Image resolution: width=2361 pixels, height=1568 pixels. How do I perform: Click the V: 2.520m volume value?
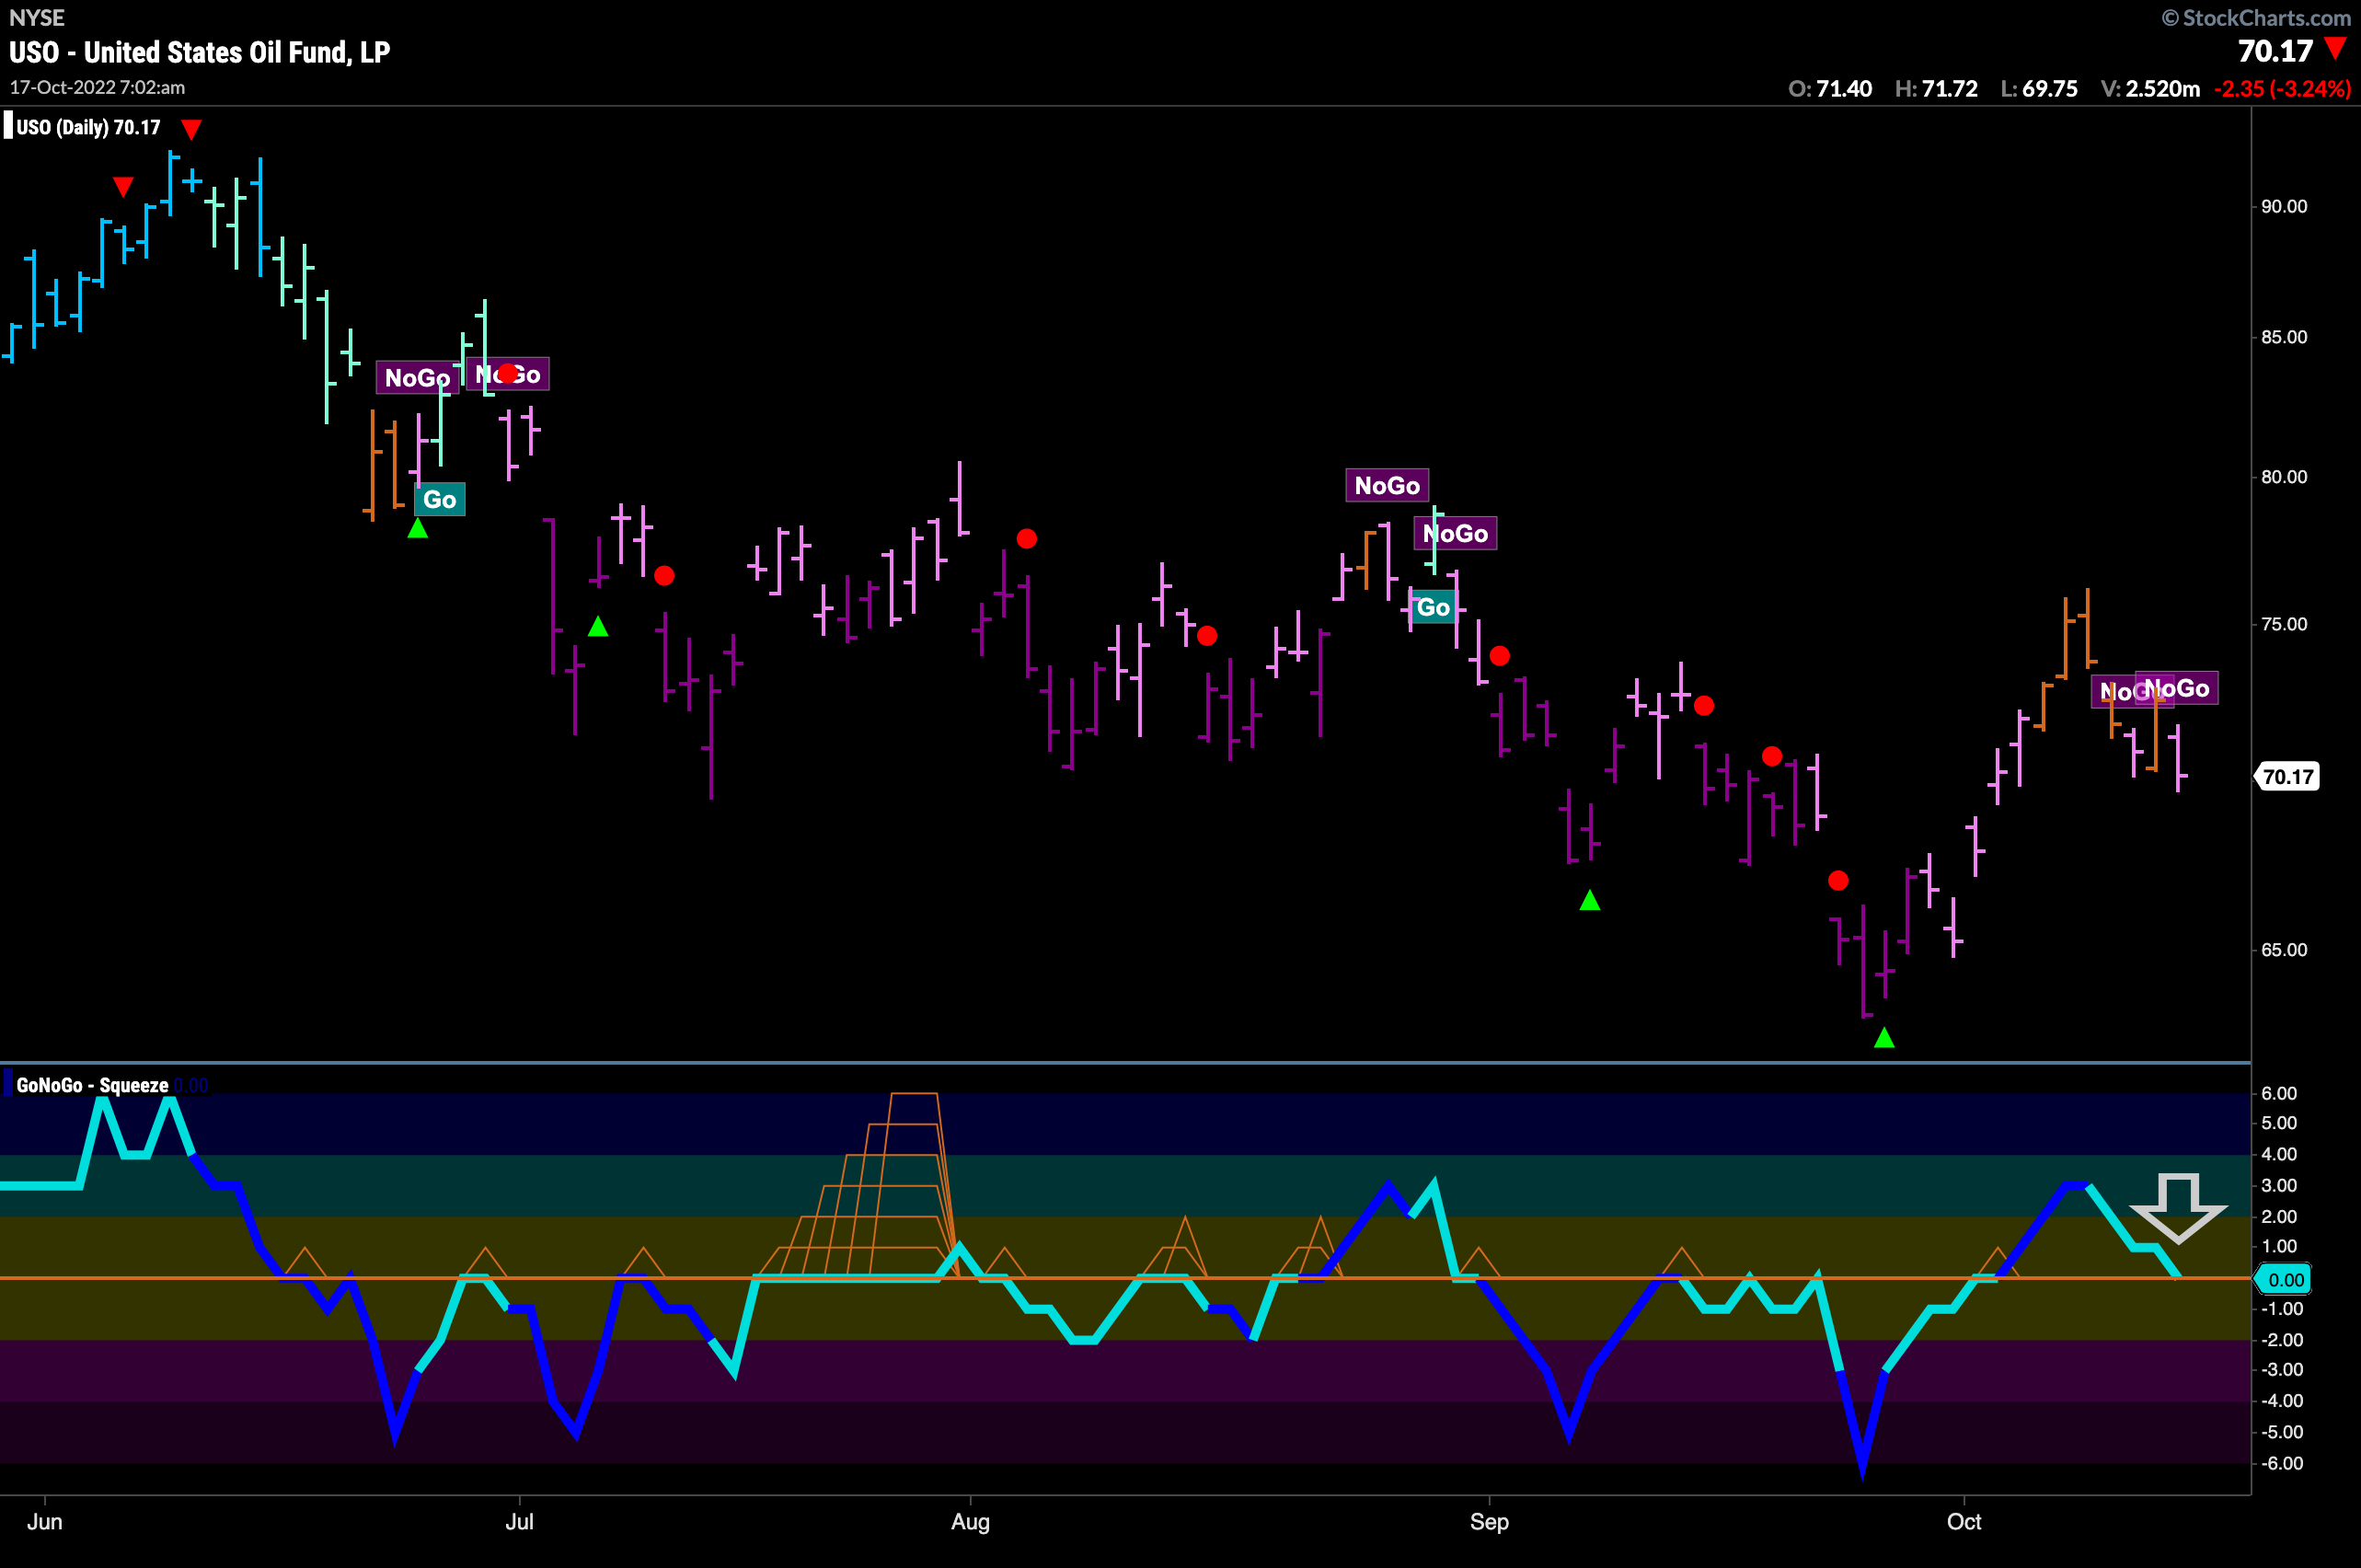(2150, 88)
